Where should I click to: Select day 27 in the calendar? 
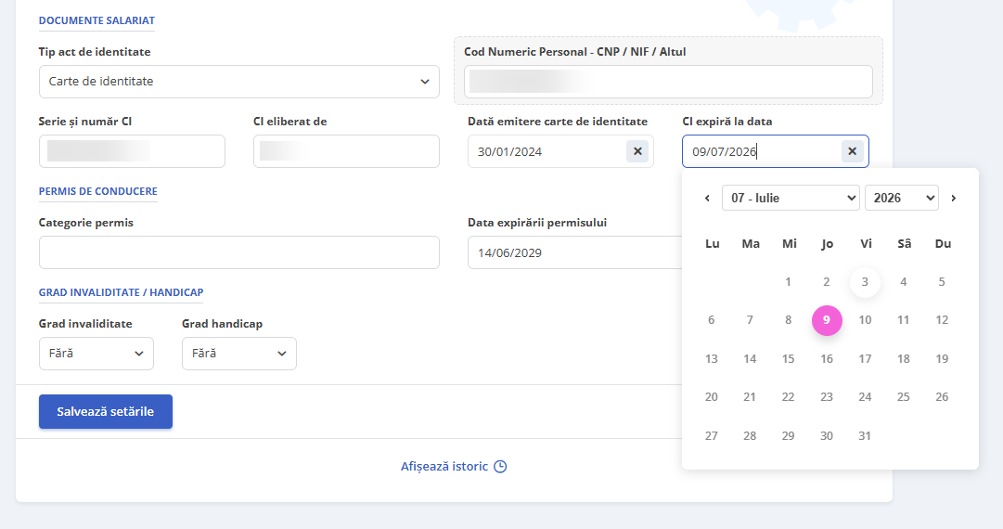click(x=712, y=435)
